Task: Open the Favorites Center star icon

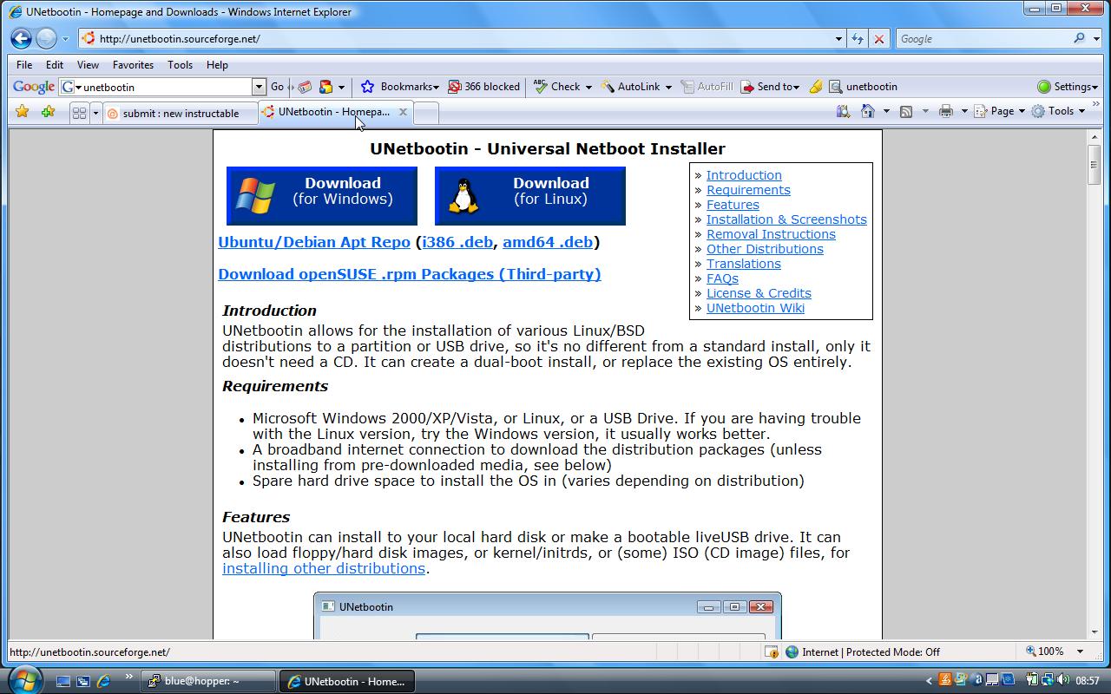Action: click(x=23, y=111)
